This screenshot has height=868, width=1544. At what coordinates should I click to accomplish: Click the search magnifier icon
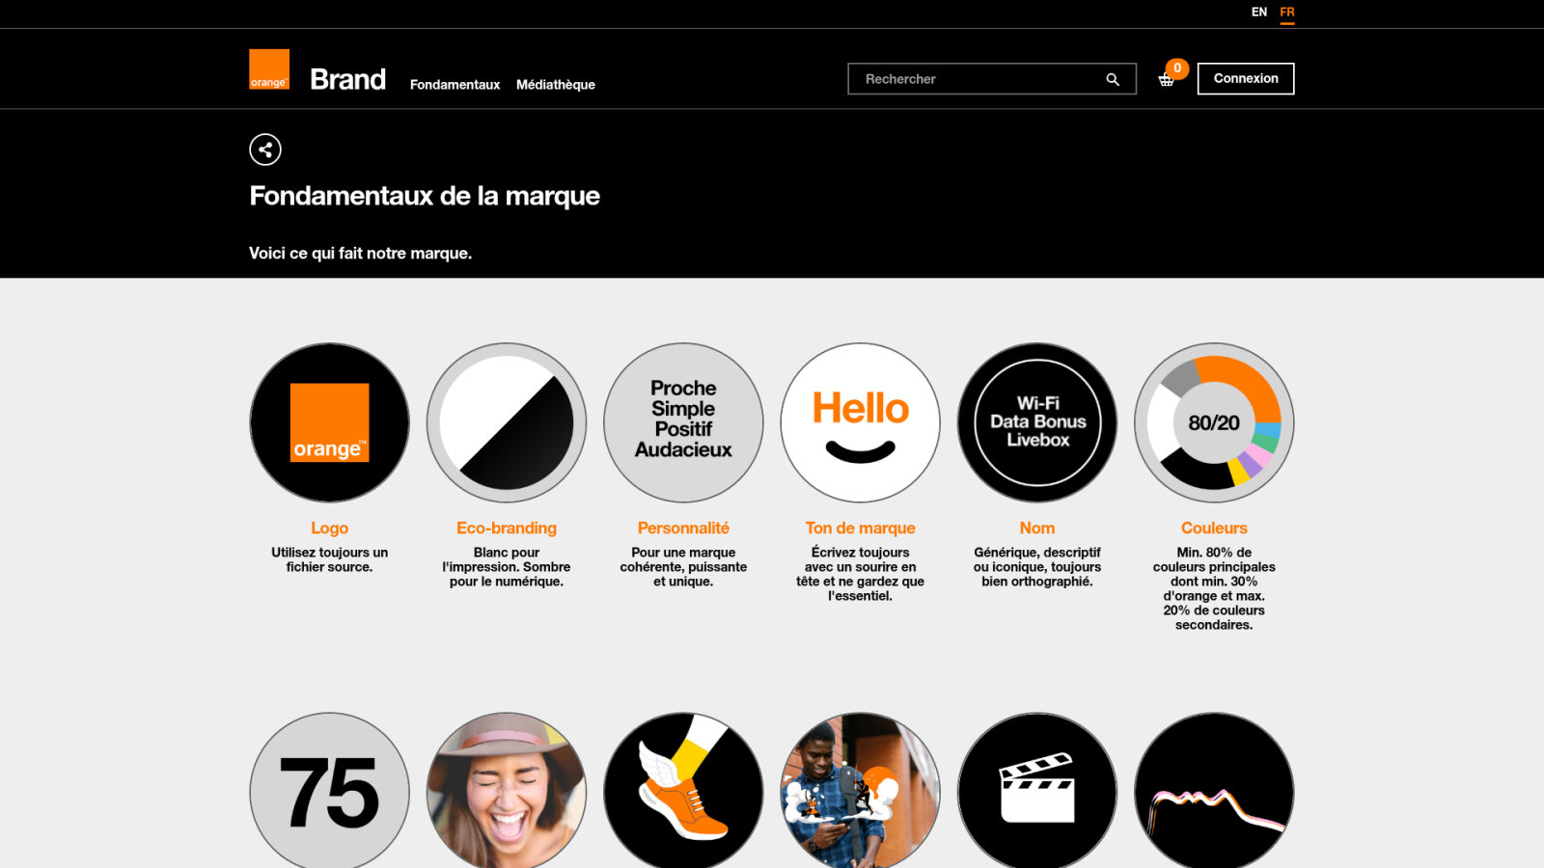[1113, 79]
